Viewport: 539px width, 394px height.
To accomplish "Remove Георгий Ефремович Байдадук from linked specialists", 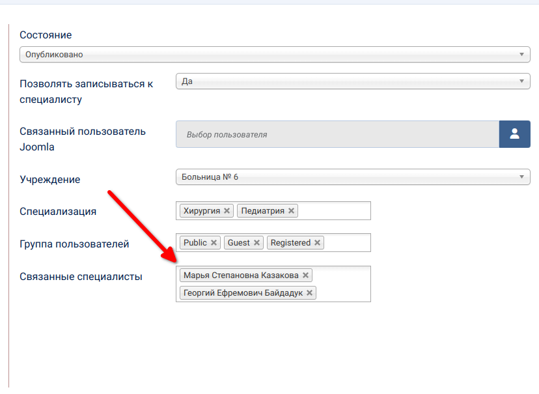I will click(310, 293).
